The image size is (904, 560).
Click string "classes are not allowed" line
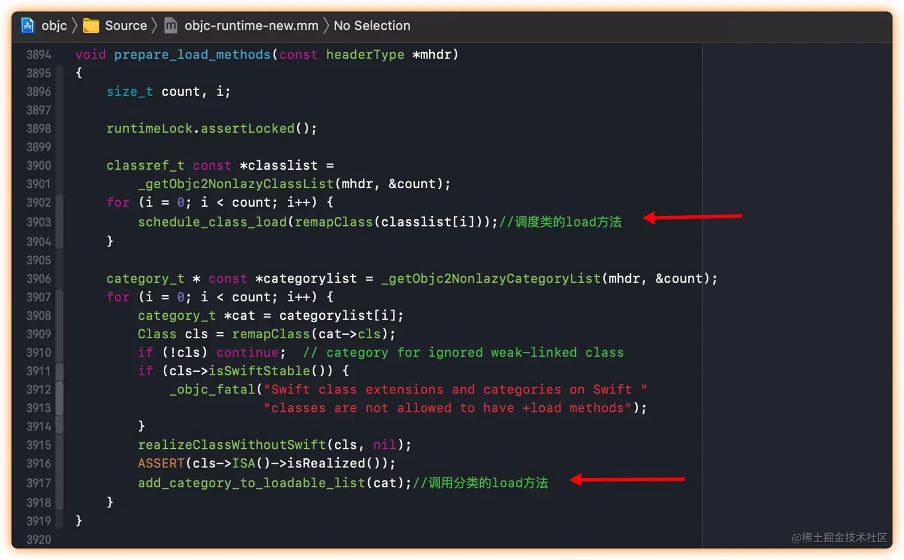448,408
